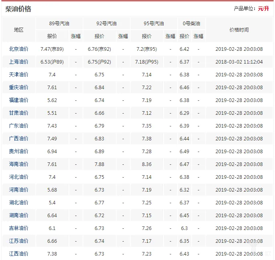275x260 pixels.
Task: Open the 海南油价 link
Action: 18,164
